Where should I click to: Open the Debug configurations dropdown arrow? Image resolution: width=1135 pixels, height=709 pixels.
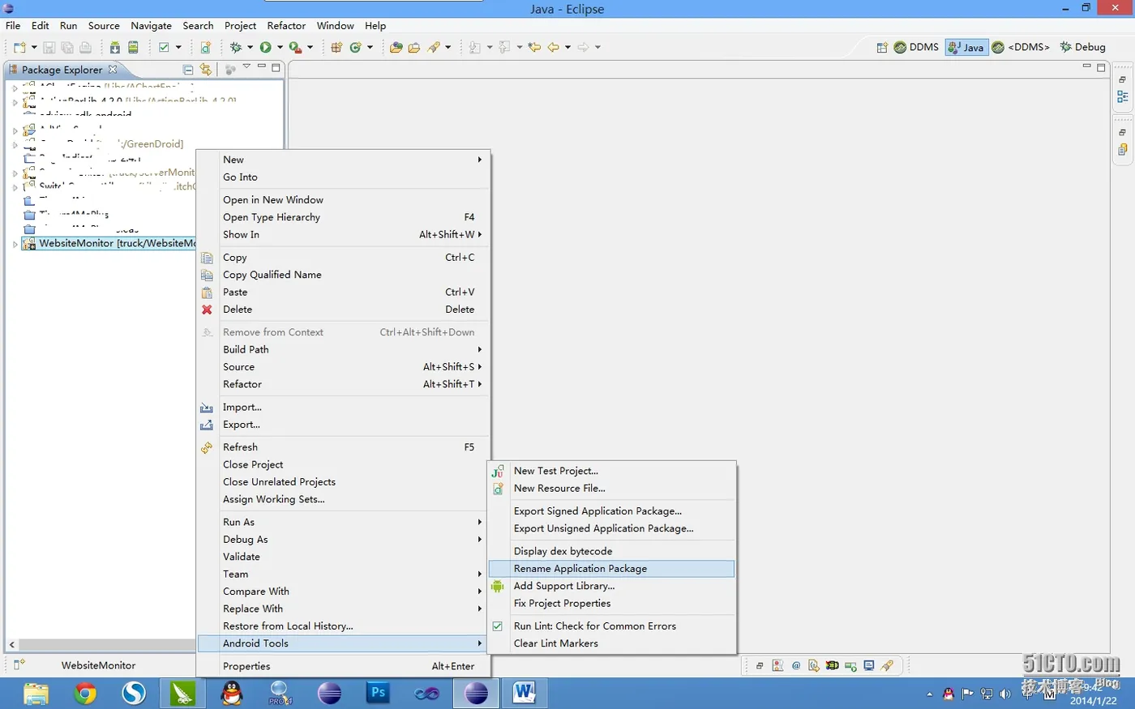[250, 48]
